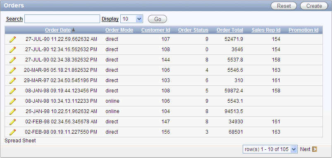The height and width of the screenshot is (158, 332).
Task: Download the Spread Sheet link
Action: (x=20, y=141)
